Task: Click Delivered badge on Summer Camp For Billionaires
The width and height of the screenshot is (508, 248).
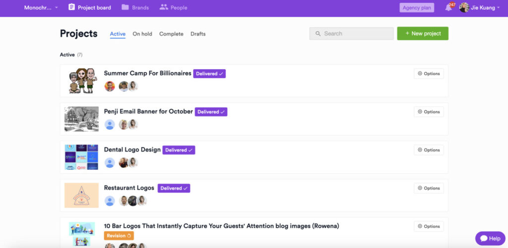Action: tap(210, 74)
